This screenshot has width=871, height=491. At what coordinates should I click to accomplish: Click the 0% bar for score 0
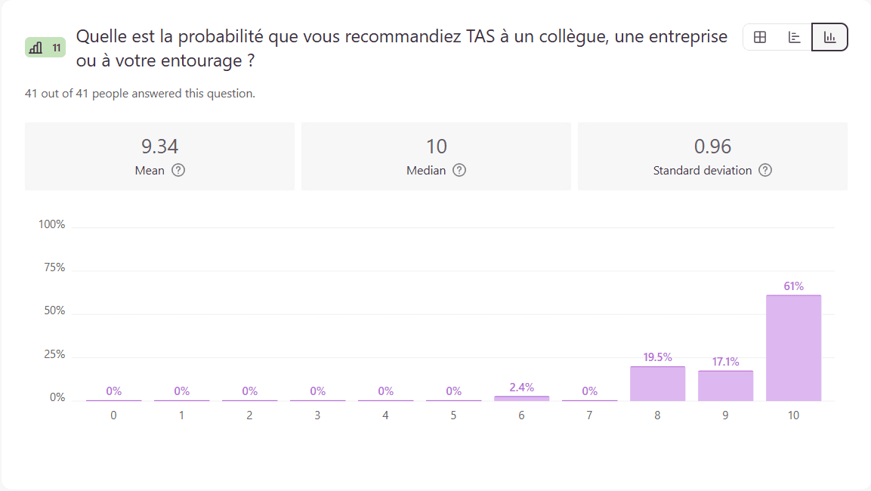pos(113,400)
